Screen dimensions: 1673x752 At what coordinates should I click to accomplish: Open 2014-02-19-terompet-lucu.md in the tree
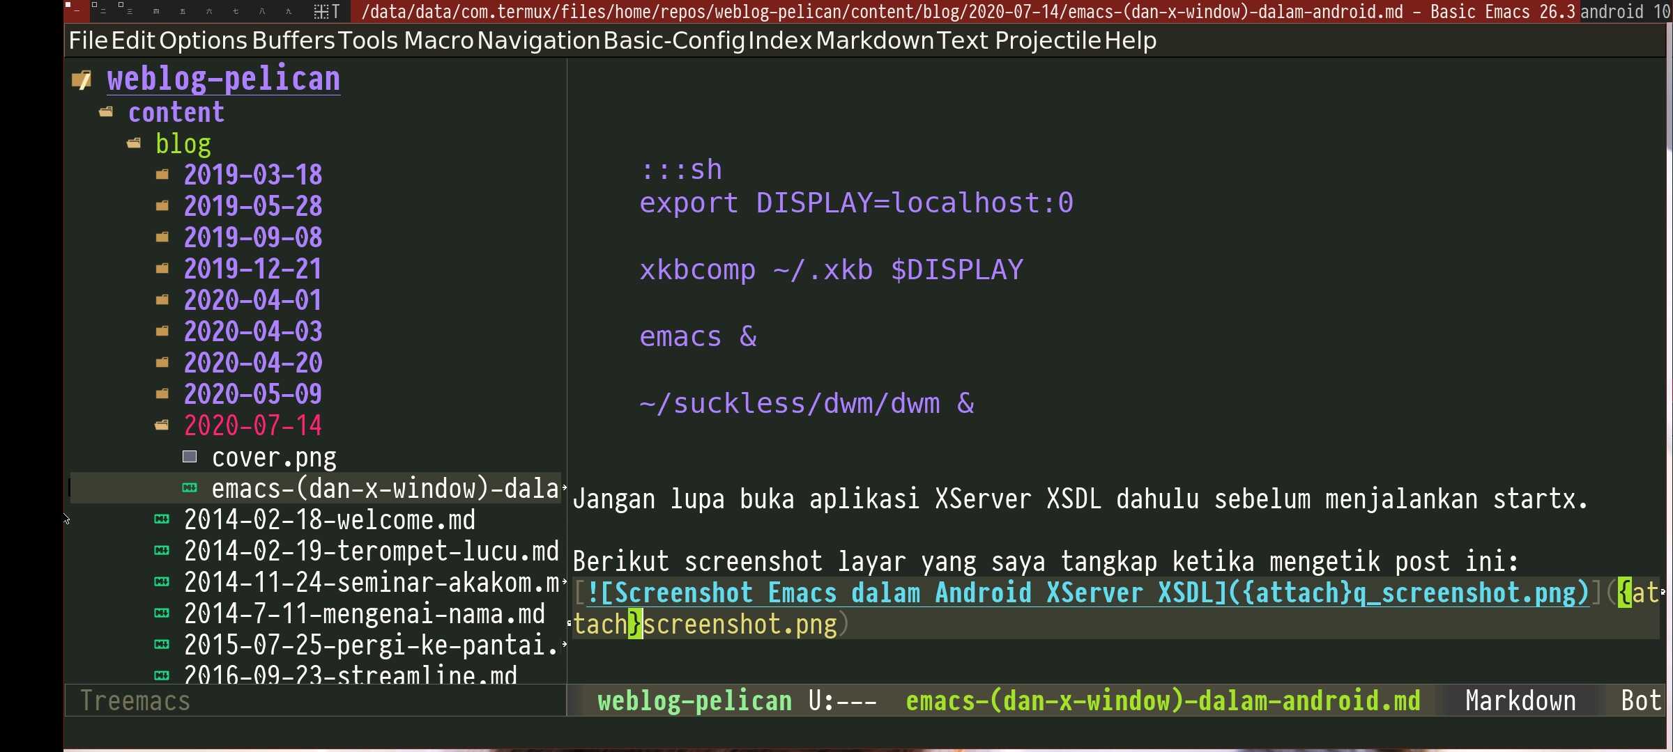point(371,551)
